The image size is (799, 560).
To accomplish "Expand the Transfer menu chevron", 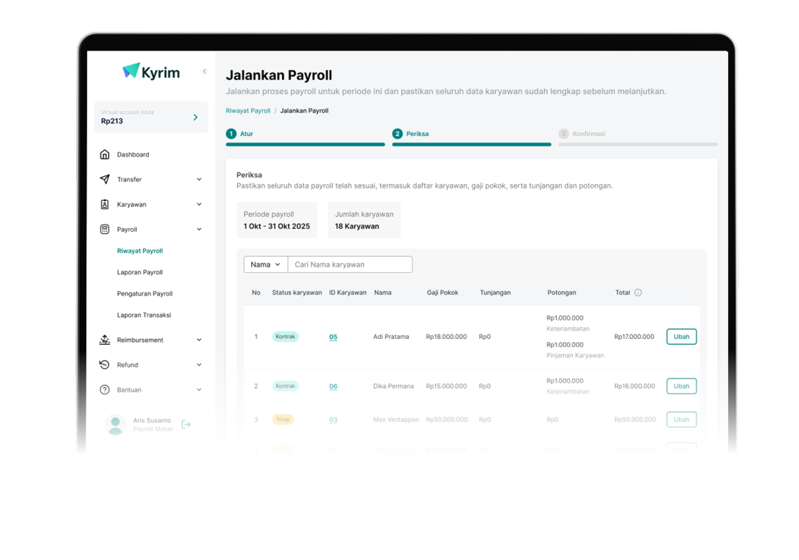I will pyautogui.click(x=199, y=179).
